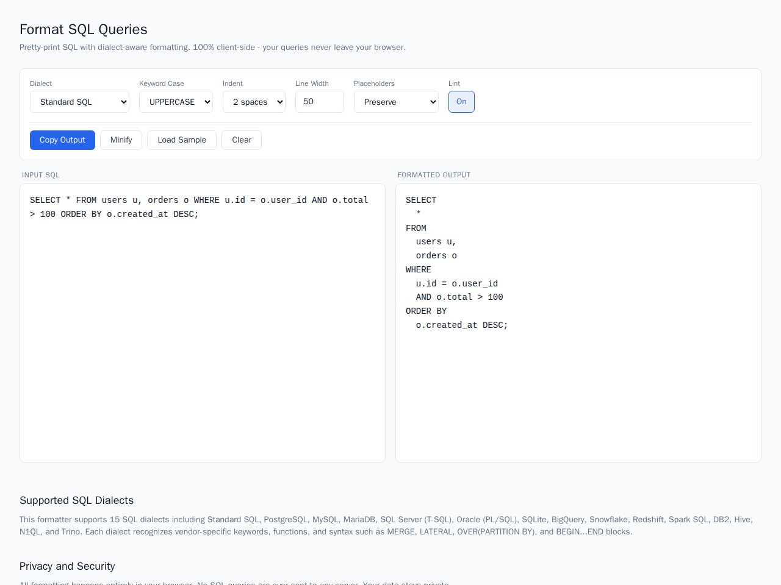Click the 'Privacy and Security' heading
Viewport: 781px width, 585px height.
click(67, 566)
